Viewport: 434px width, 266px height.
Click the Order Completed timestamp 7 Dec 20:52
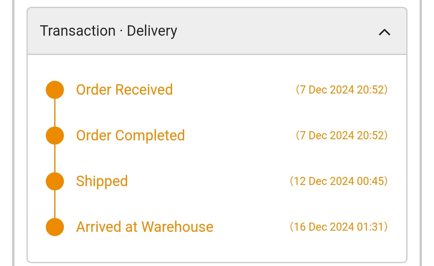point(342,135)
